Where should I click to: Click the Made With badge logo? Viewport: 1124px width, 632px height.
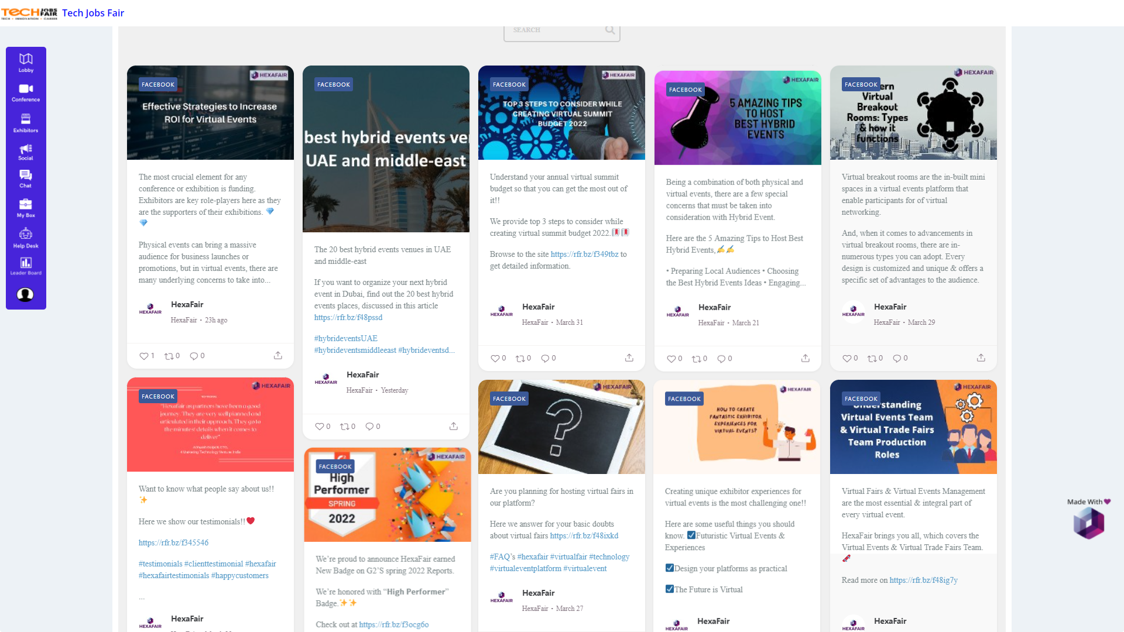[x=1089, y=523]
